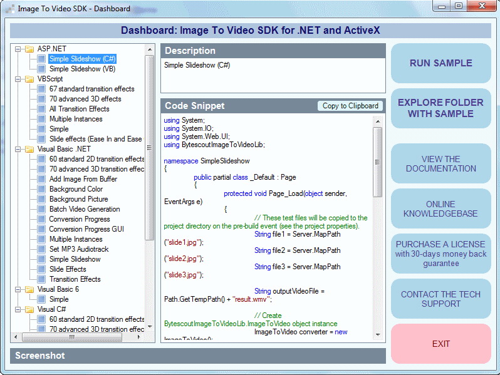
Task: Click the app icon in the title bar
Action: pyautogui.click(x=9, y=9)
